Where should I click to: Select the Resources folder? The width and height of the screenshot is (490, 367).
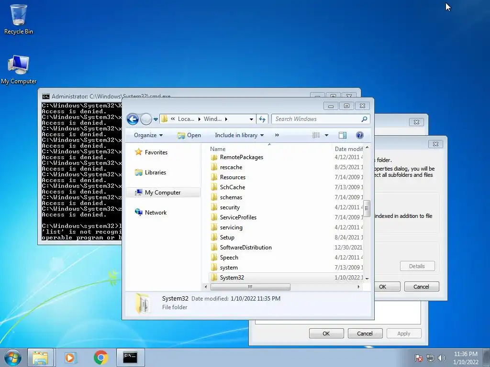click(x=233, y=177)
